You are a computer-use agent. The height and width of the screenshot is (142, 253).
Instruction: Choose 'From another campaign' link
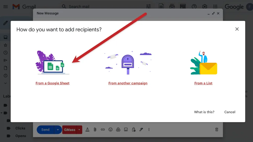click(x=128, y=83)
